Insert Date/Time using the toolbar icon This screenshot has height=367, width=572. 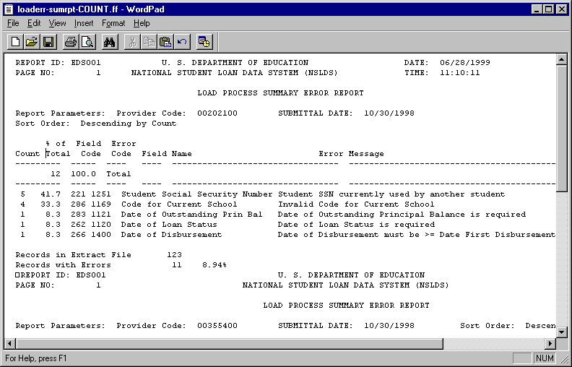[x=204, y=42]
